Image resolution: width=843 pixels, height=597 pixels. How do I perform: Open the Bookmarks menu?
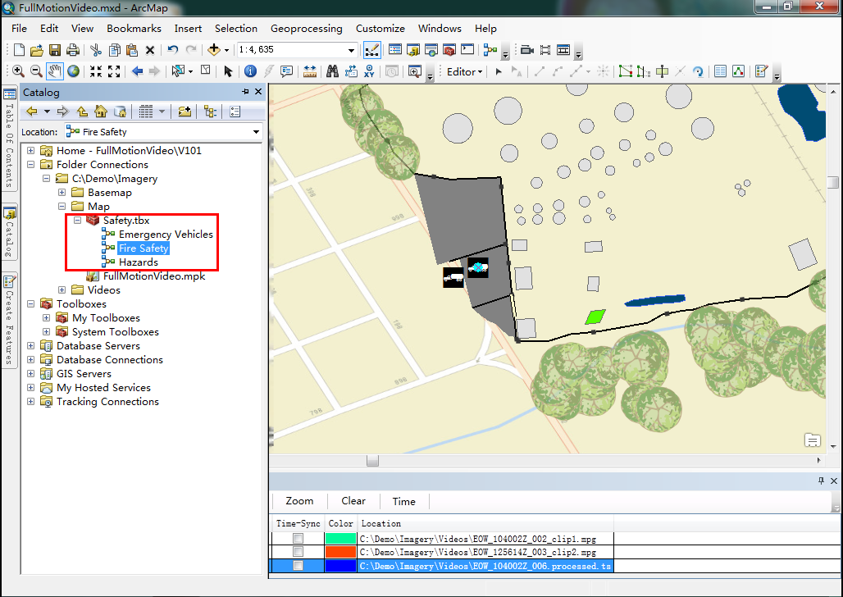click(134, 29)
